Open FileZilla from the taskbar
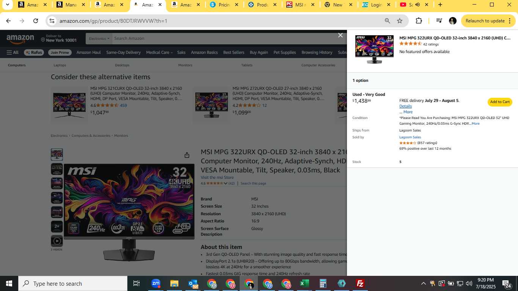The width and height of the screenshot is (518, 291). coord(360,283)
